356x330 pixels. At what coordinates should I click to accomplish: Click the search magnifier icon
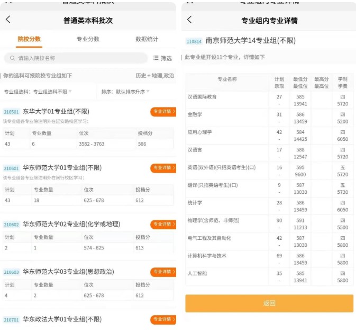(12, 58)
